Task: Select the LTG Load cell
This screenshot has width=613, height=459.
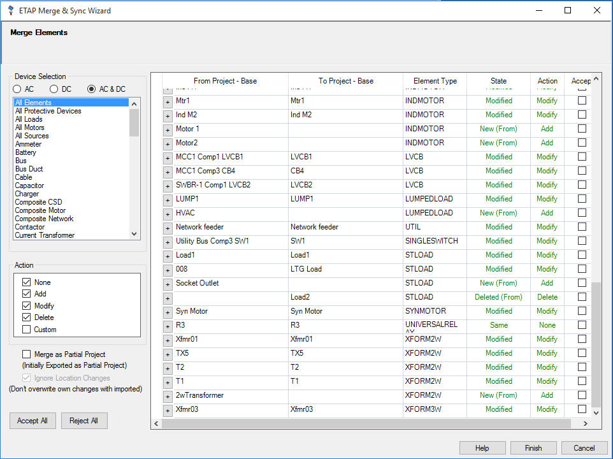Action: (345, 269)
